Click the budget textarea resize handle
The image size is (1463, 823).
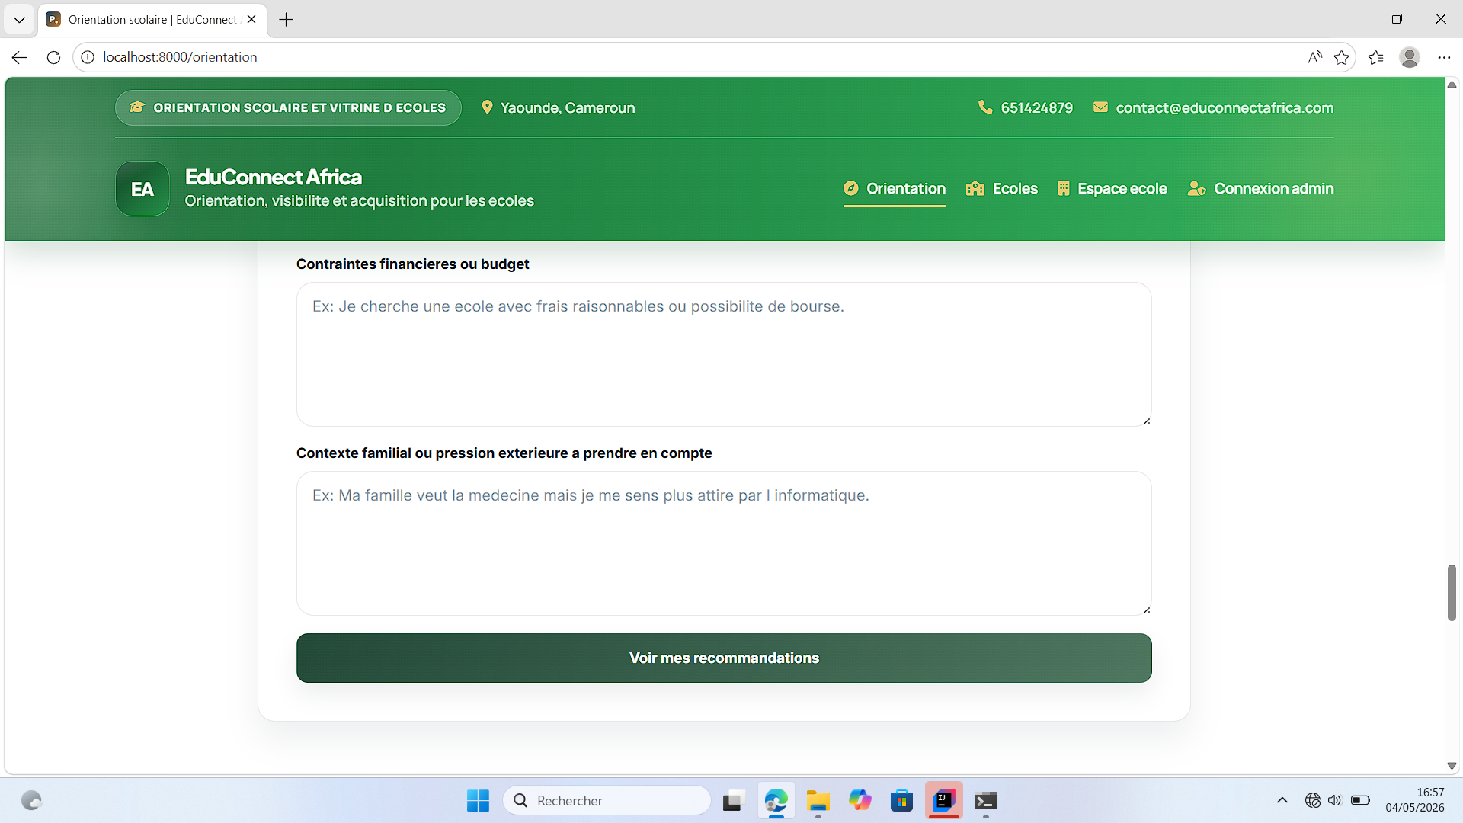point(1146,421)
